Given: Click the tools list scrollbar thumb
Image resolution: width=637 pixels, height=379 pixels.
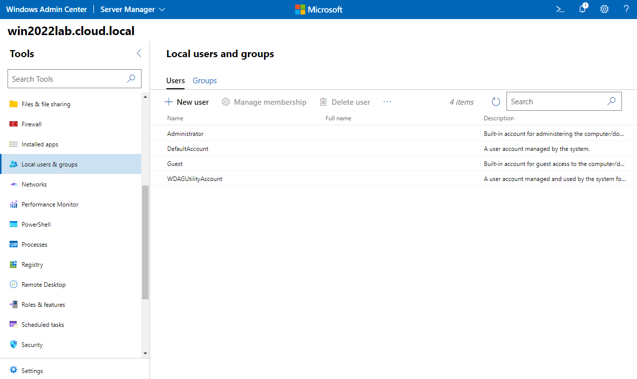Looking at the screenshot, I should tap(146, 242).
